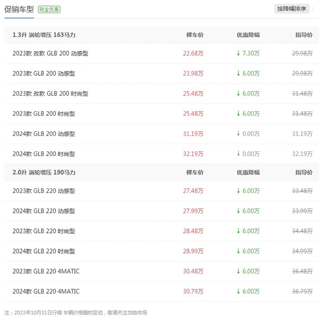Click 6.00万 discount in 2023款 GLB 200 动感型 row
The width and height of the screenshot is (319, 321).
[x=251, y=73]
